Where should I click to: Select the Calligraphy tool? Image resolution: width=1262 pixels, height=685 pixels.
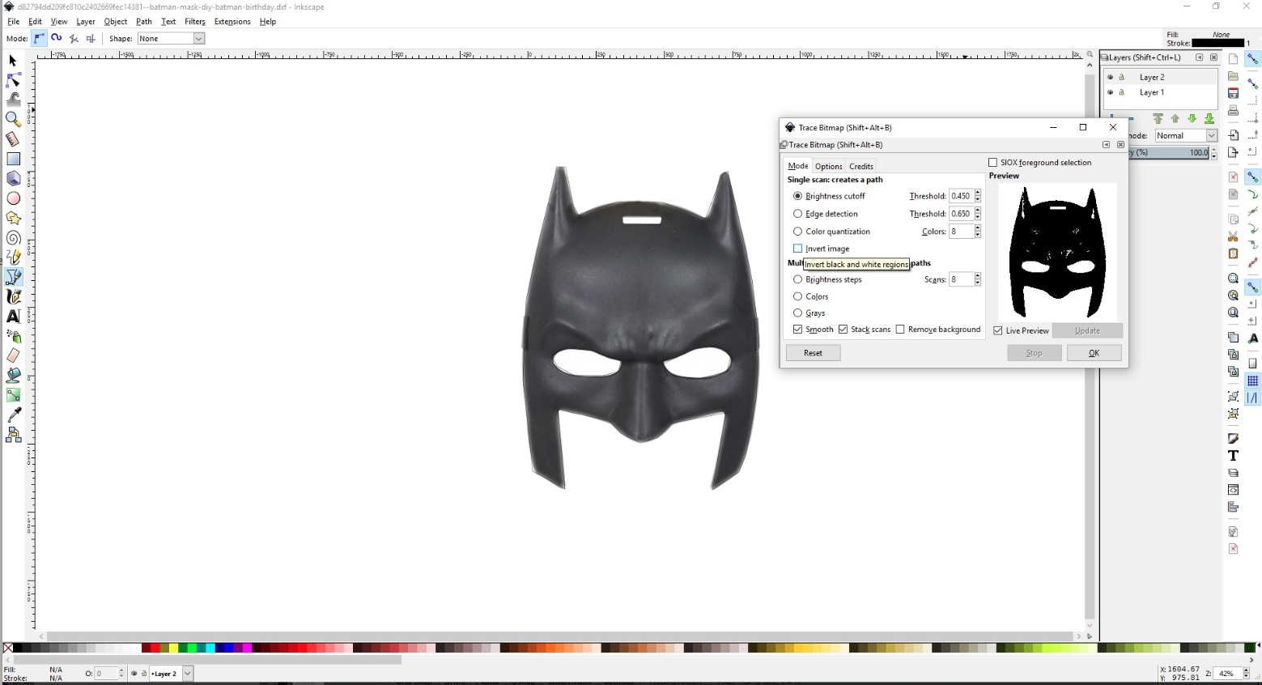pyautogui.click(x=13, y=296)
